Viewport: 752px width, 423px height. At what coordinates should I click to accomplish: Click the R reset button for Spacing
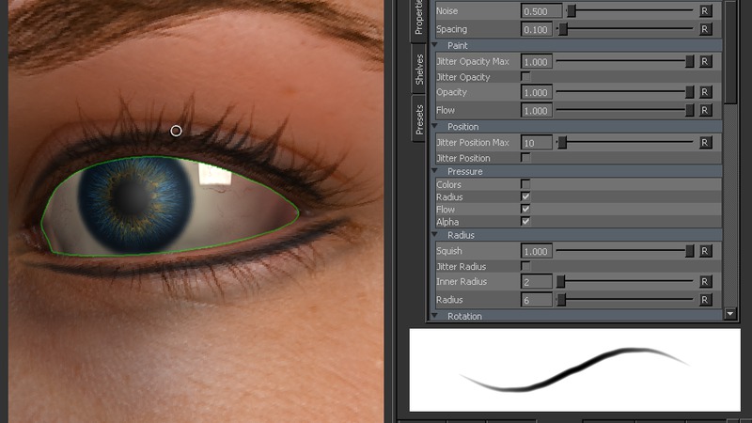705,29
